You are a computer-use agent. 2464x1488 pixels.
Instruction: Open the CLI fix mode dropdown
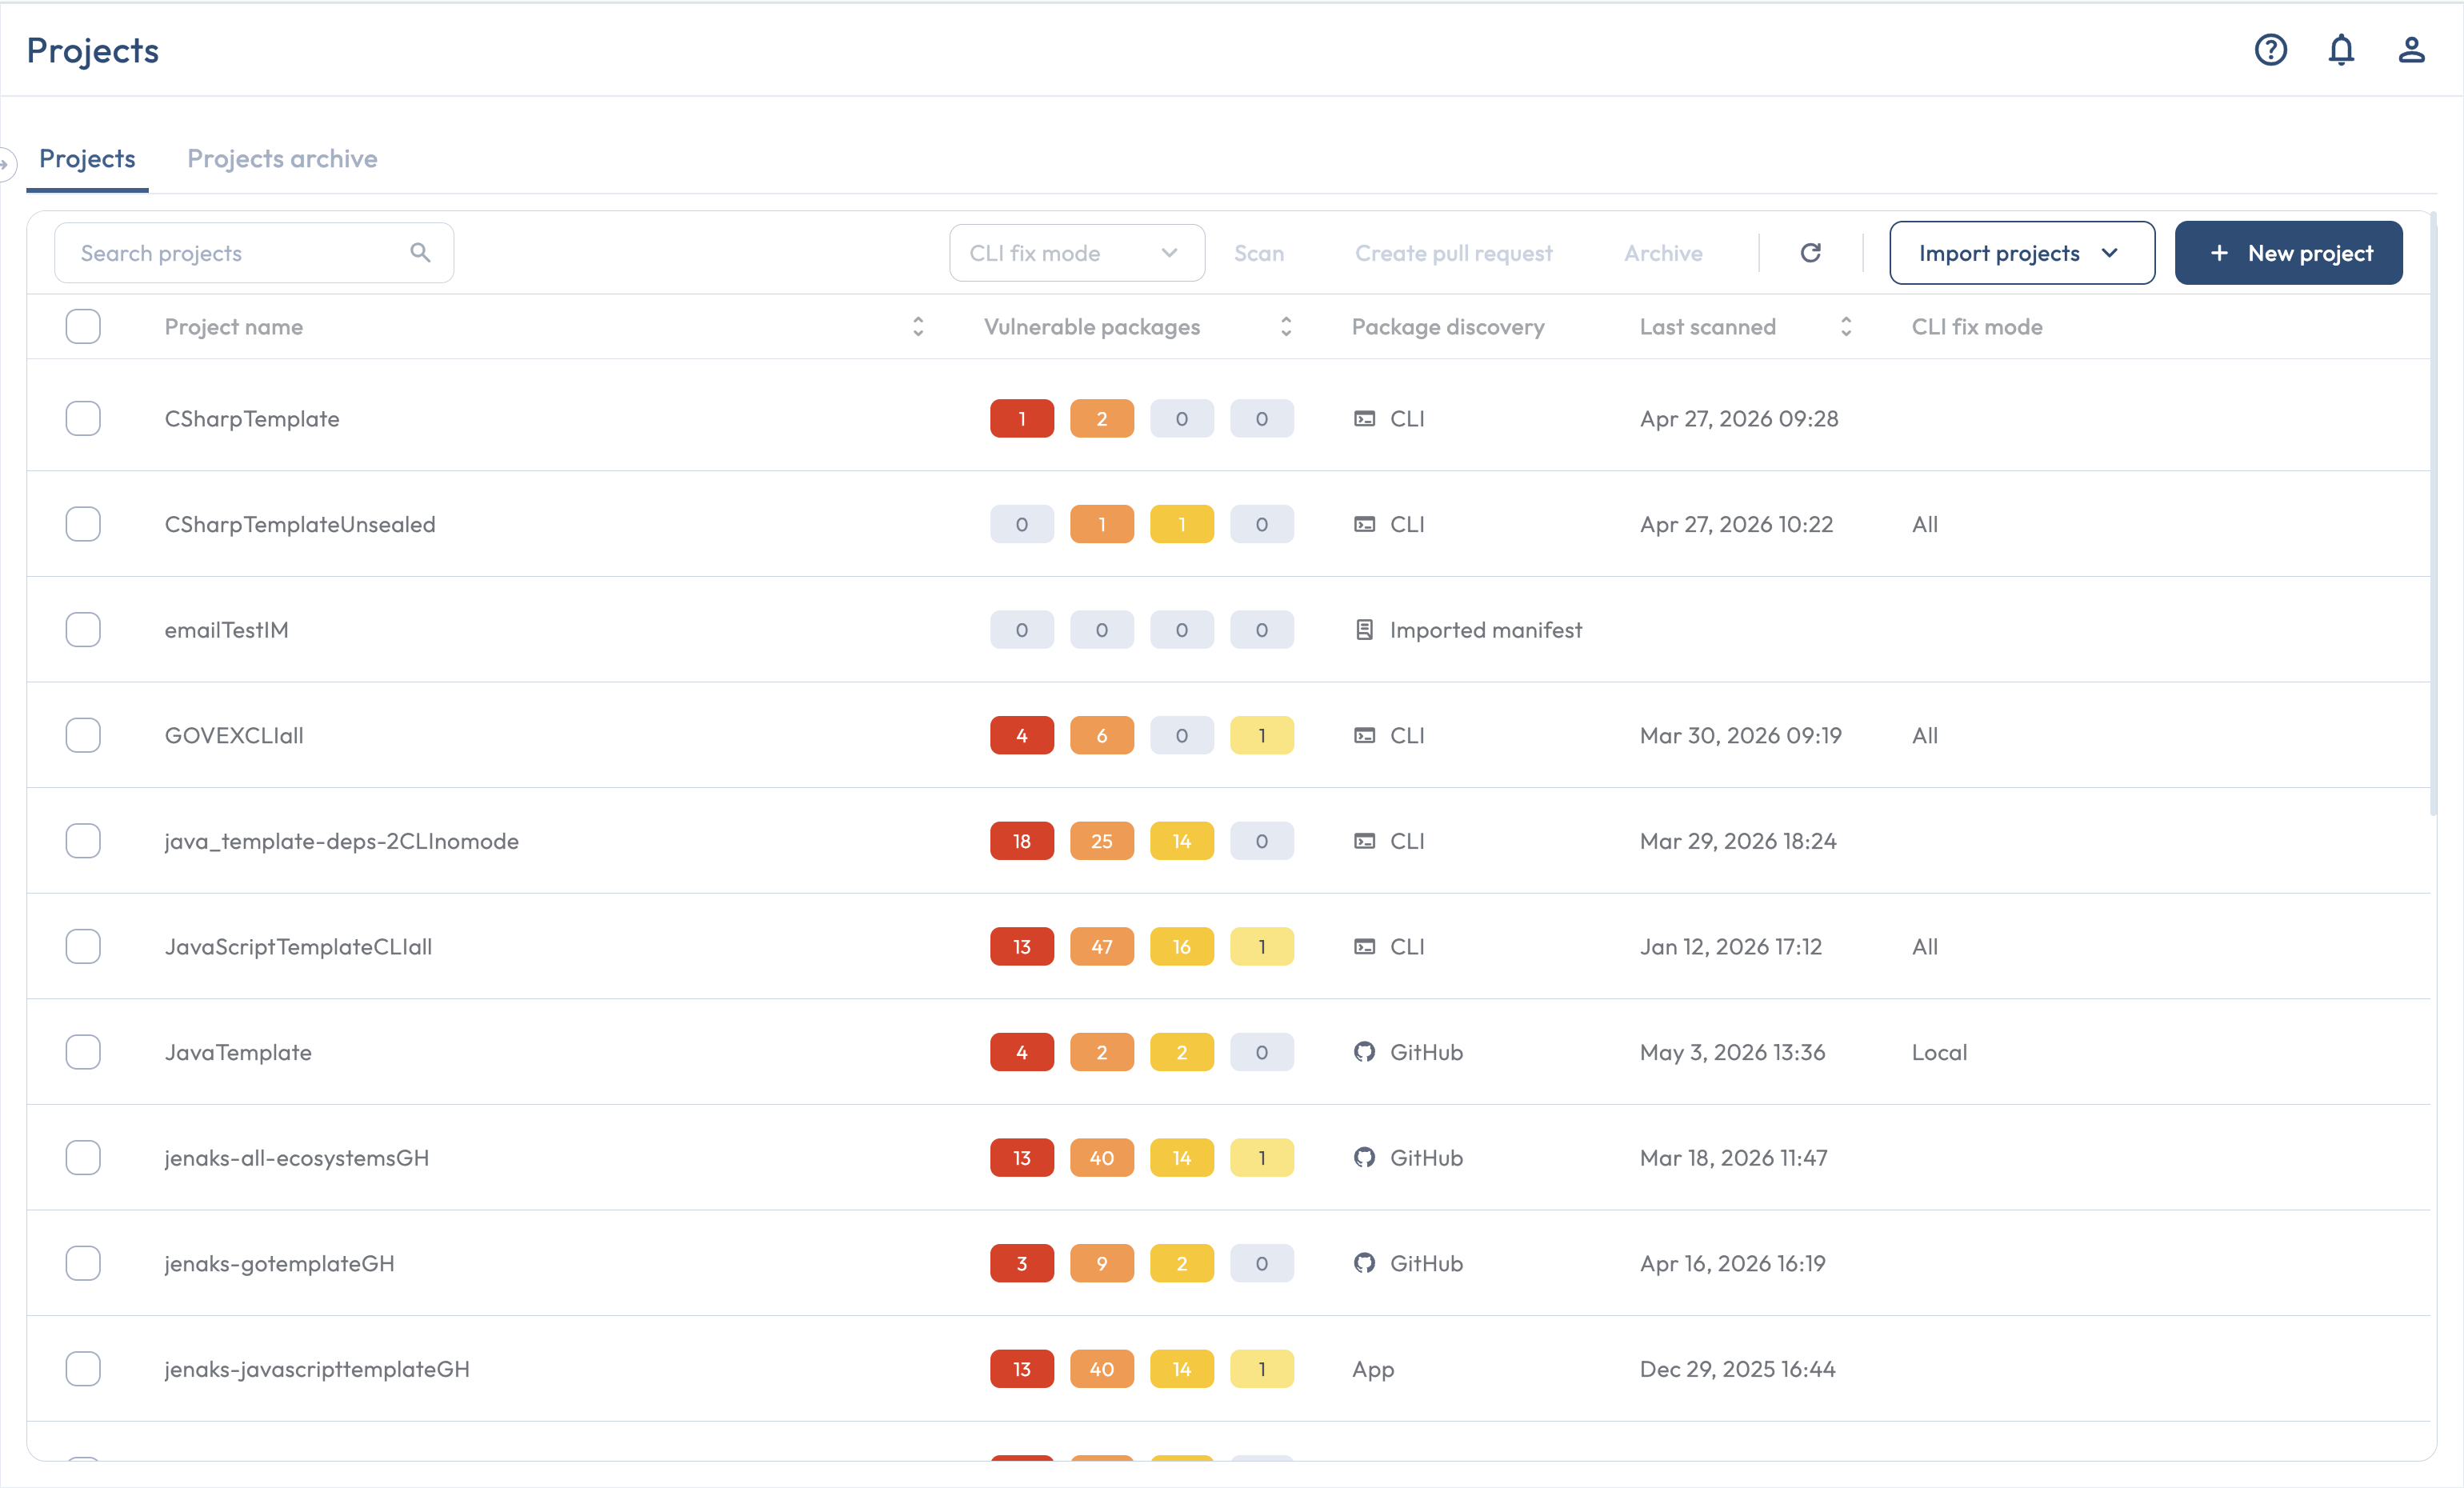[x=1076, y=253]
